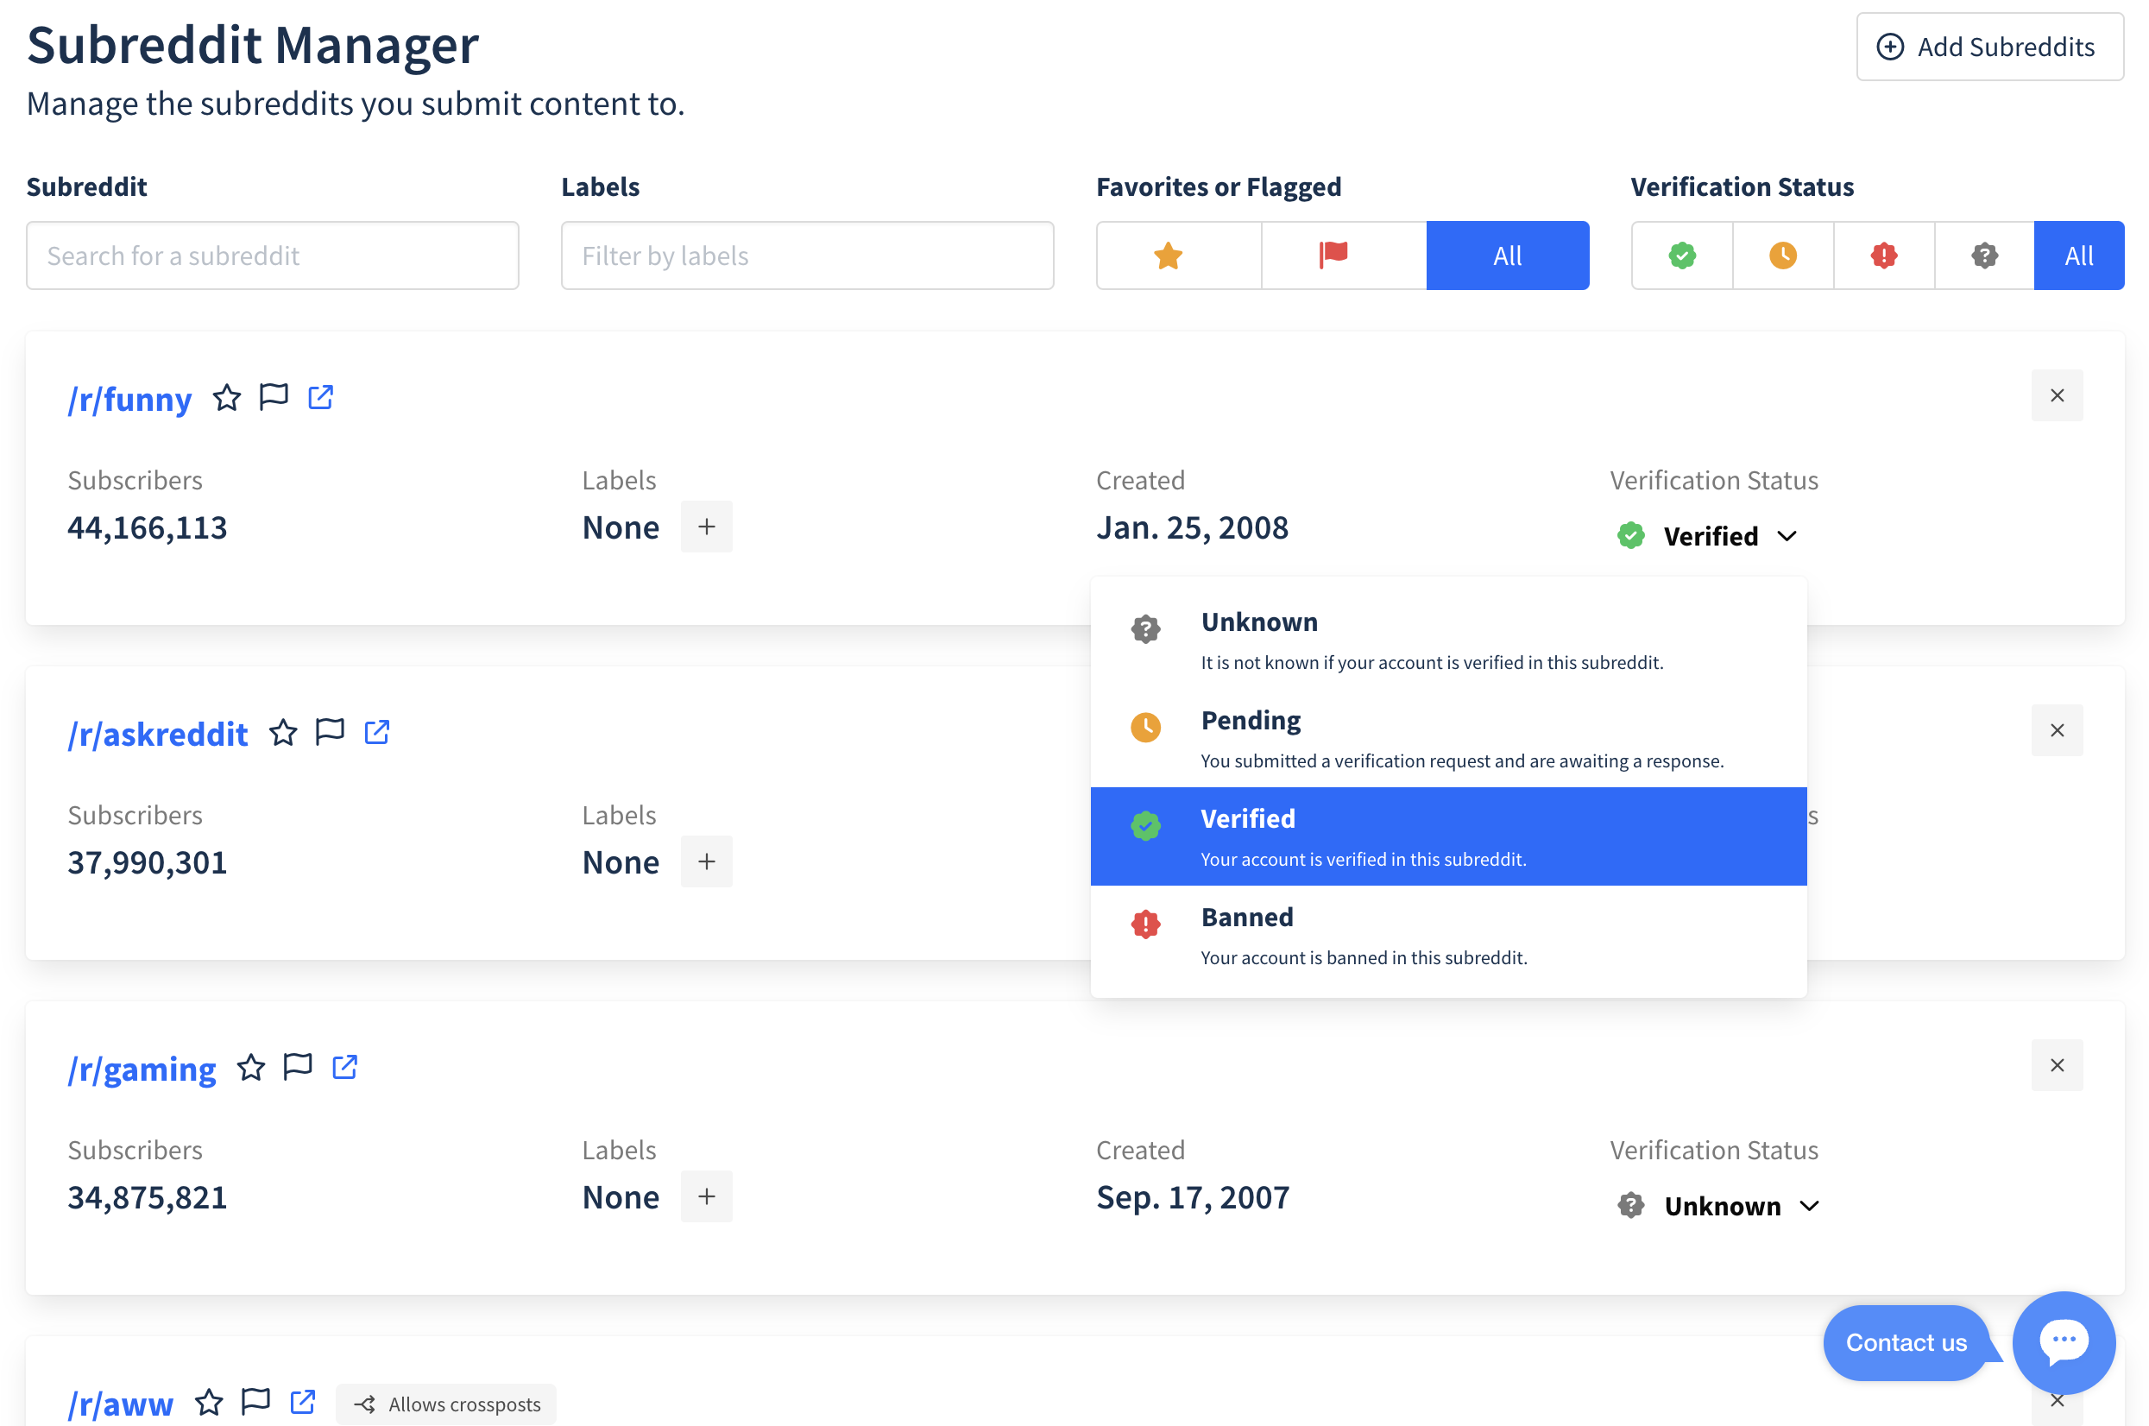This screenshot has height=1426, width=2149.
Task: Open the /r/gaming subreddit link
Action: click(142, 1069)
